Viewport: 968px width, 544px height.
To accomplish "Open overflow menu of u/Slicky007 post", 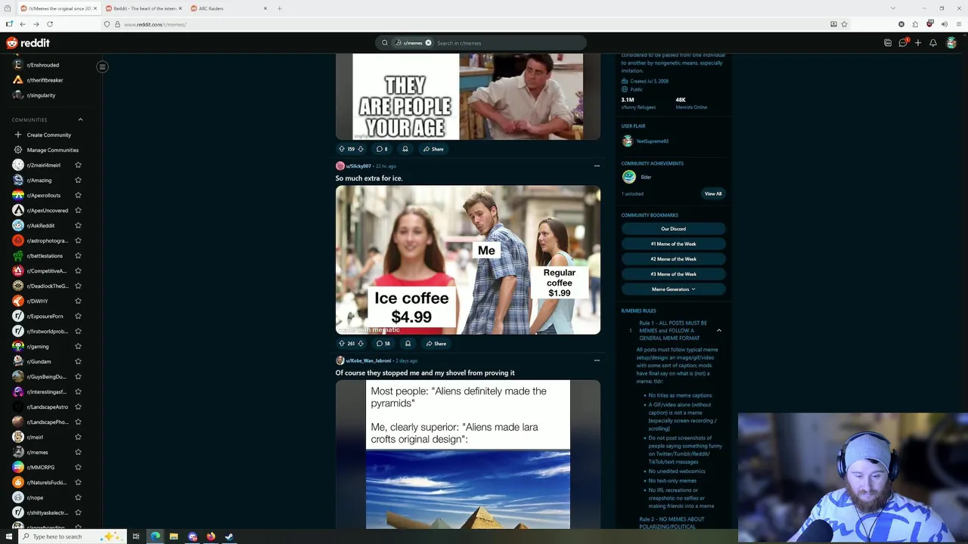I will click(597, 166).
